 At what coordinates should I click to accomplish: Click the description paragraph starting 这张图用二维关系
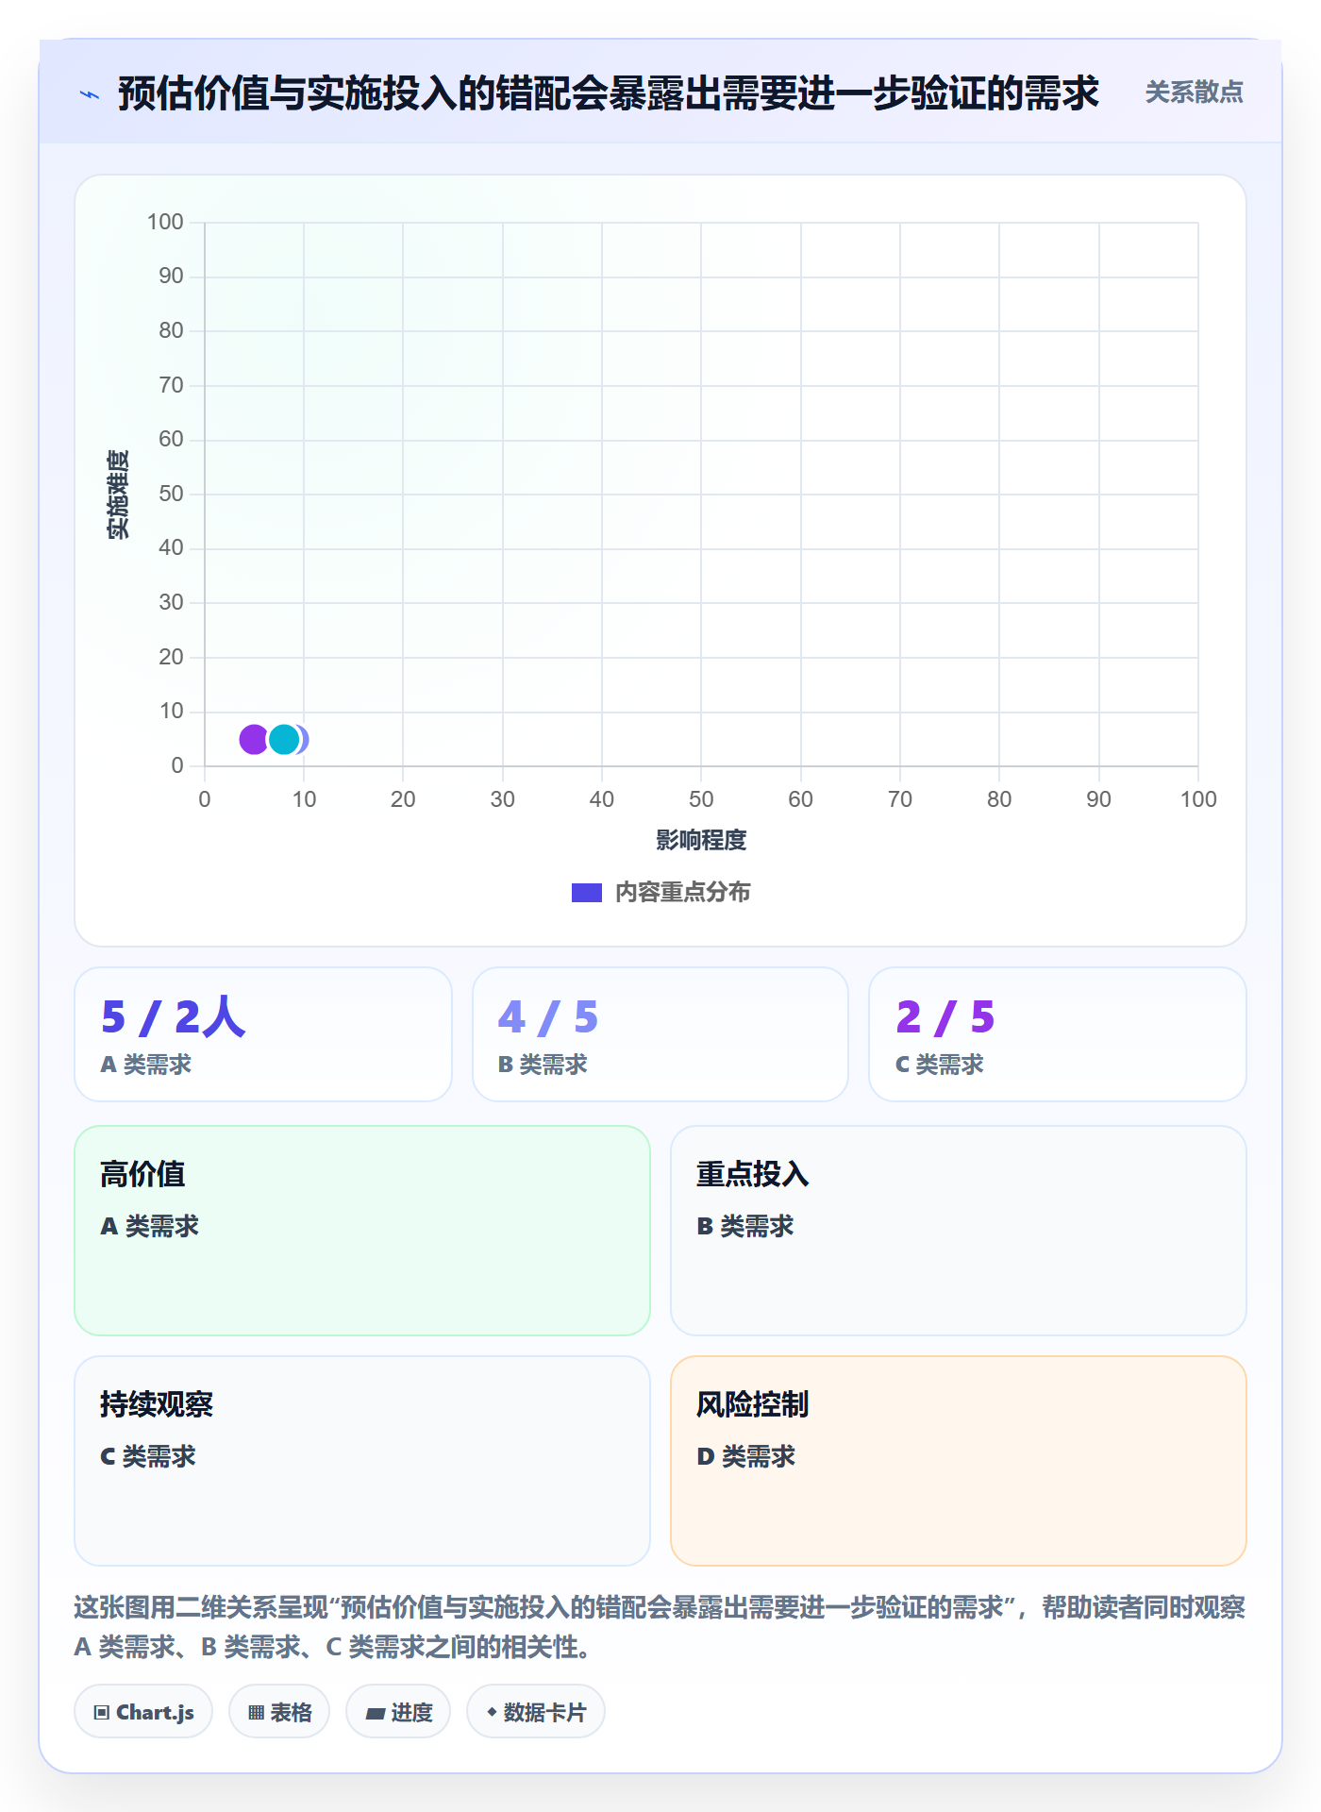point(660,1627)
